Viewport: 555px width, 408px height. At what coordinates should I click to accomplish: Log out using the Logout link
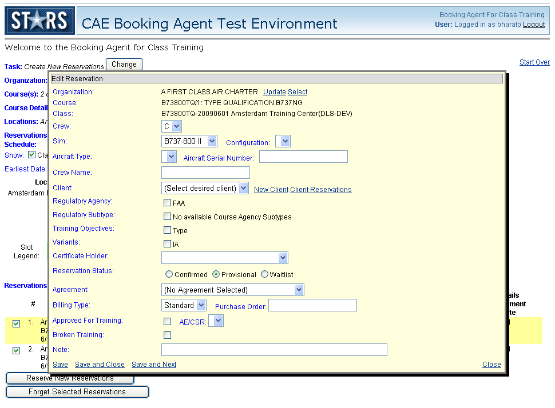click(533, 25)
